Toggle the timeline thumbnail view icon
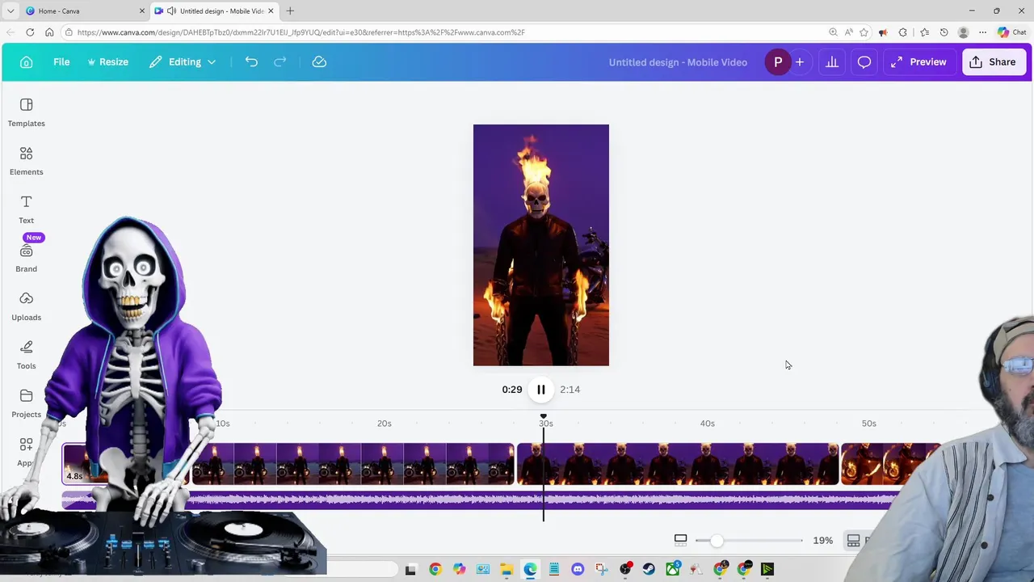The width and height of the screenshot is (1034, 582). (680, 540)
